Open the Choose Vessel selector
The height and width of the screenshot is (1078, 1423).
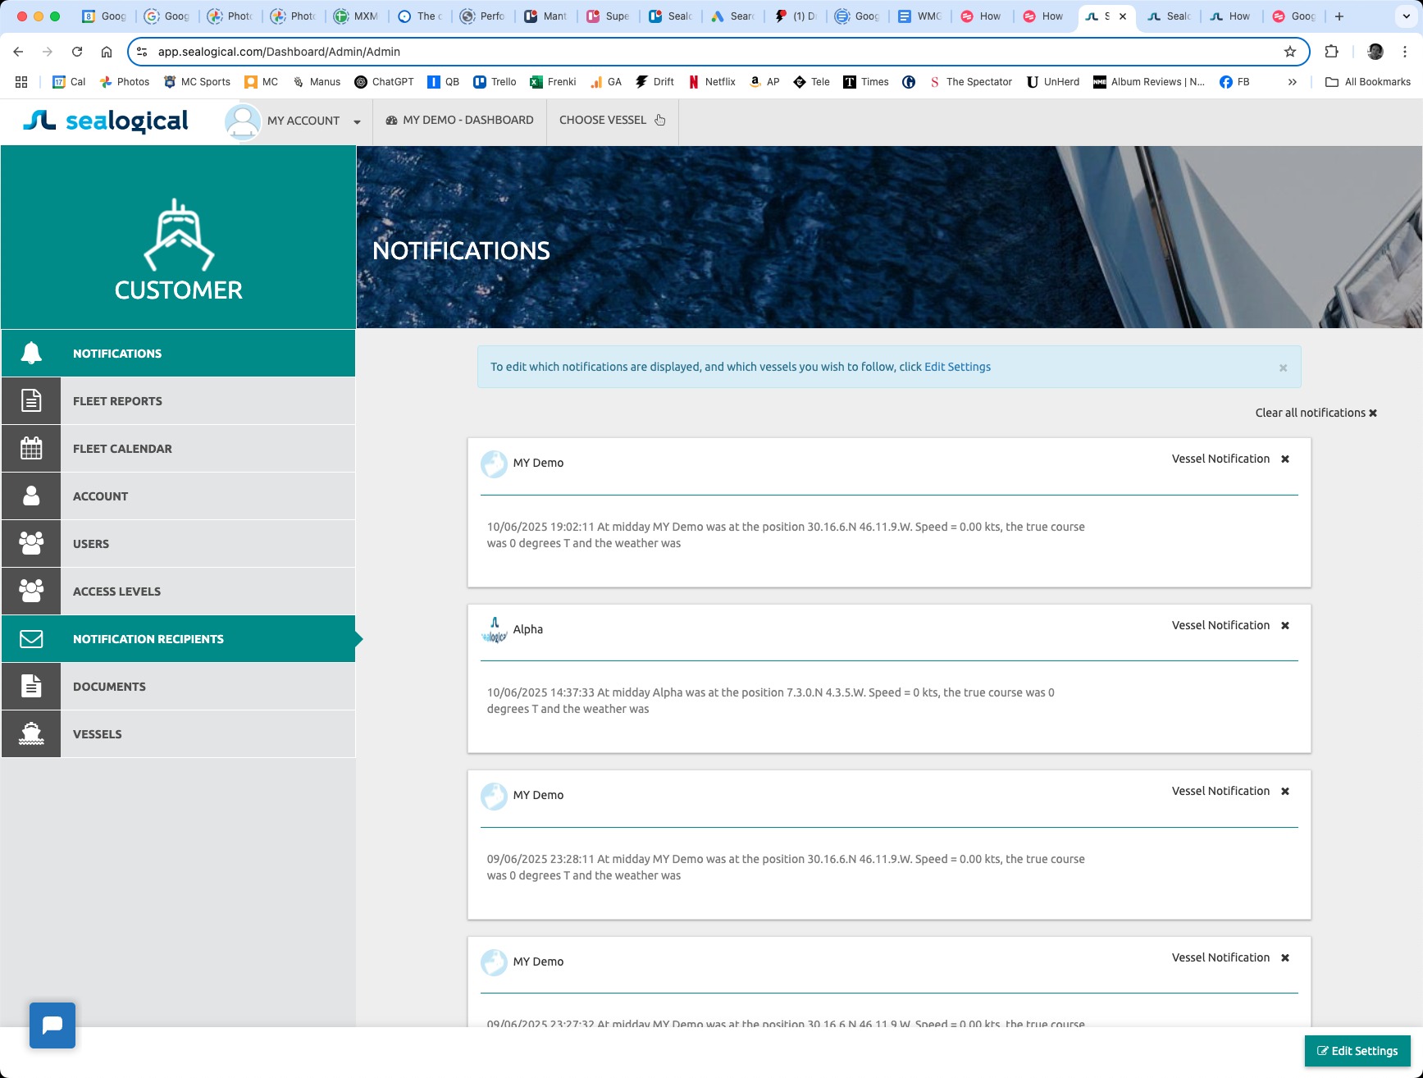pyautogui.click(x=612, y=121)
